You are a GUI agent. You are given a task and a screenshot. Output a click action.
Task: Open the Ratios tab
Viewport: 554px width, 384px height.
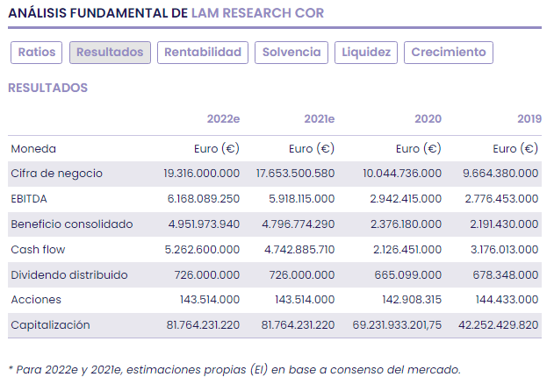[x=36, y=53]
